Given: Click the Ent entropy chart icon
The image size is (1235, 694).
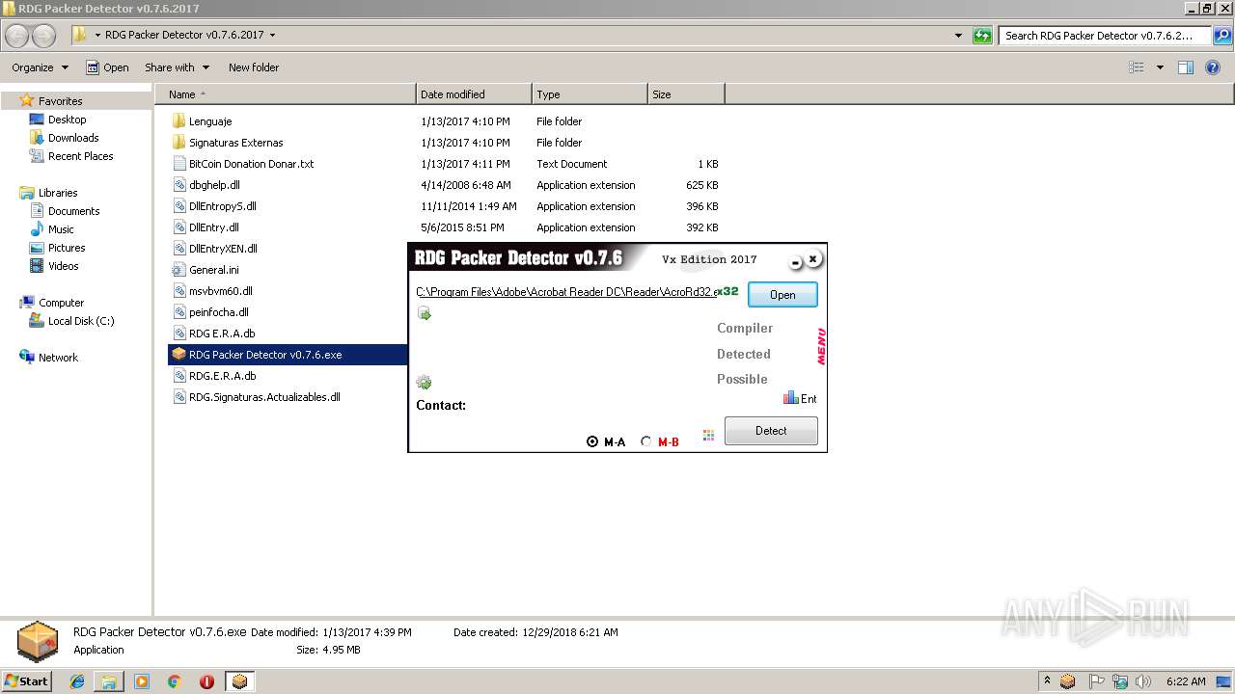Looking at the screenshot, I should pyautogui.click(x=800, y=398).
